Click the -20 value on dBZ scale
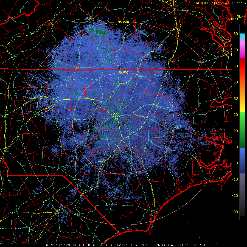 pyautogui.click(x=235, y=196)
